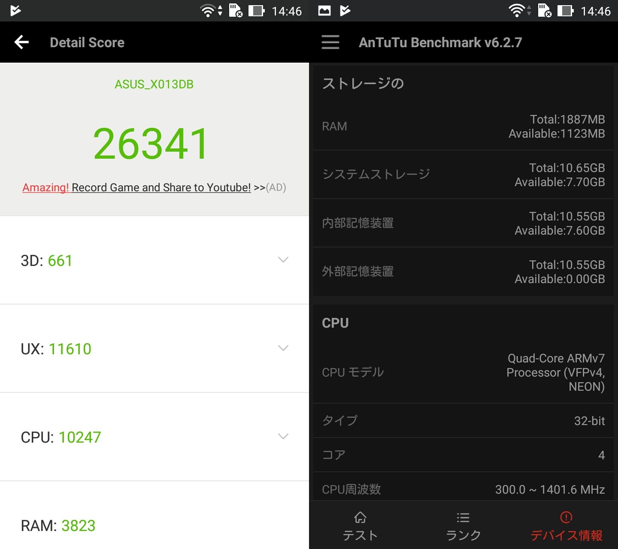Click the ASUS_X013DB device name
The image size is (618, 549).
(x=154, y=84)
